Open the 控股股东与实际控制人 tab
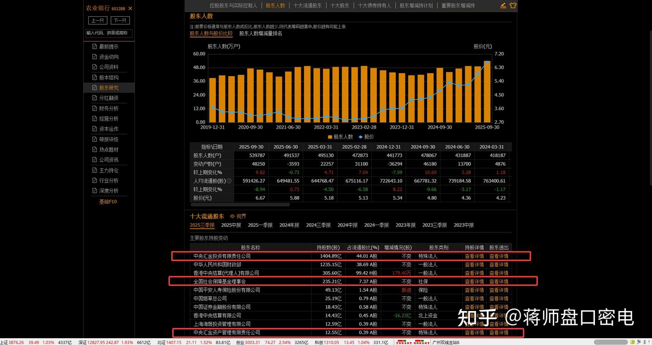The image size is (652, 345). (234, 6)
